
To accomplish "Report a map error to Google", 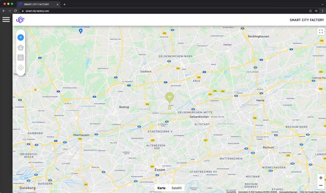I will [312, 192].
